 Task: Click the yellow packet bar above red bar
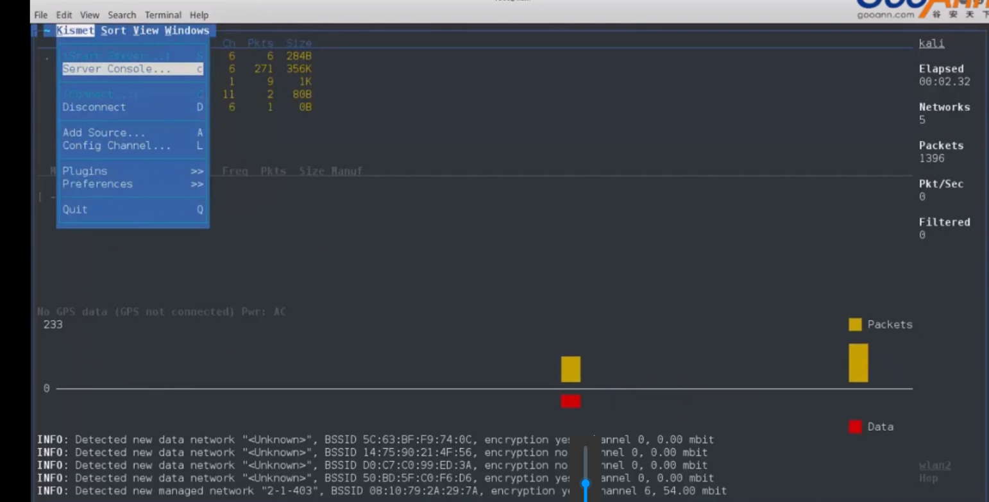coord(571,369)
